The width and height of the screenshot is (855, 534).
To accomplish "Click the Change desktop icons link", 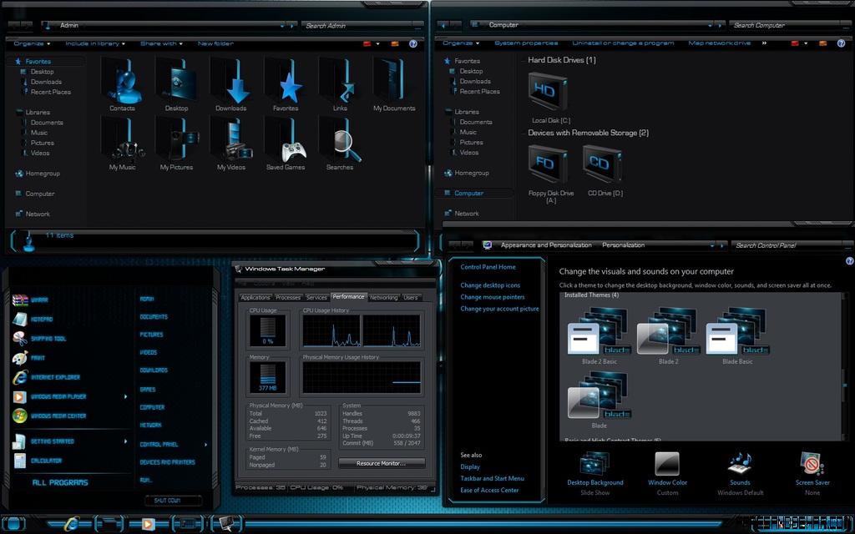I will [489, 285].
